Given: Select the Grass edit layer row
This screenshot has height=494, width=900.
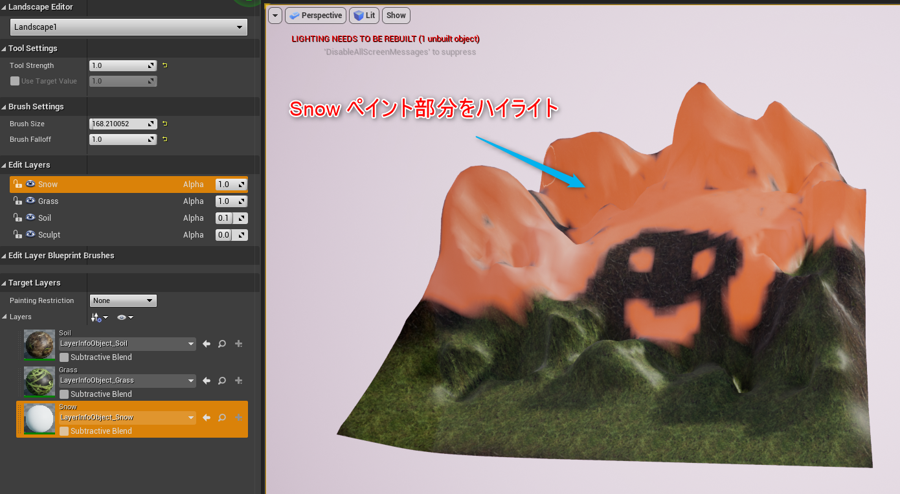Looking at the screenshot, I should pyautogui.click(x=129, y=201).
